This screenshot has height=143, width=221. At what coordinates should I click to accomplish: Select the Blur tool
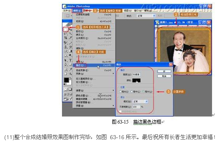point(65,55)
